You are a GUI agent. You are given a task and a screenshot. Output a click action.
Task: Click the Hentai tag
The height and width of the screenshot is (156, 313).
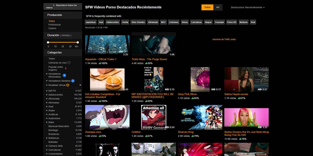(x=125, y=22)
